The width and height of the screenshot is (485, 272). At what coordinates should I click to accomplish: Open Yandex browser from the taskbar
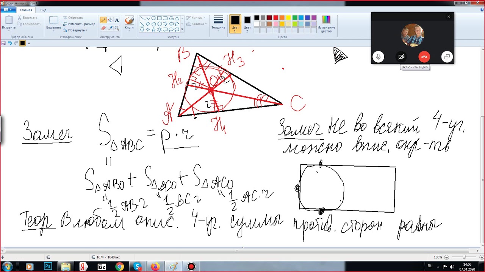(x=84, y=267)
